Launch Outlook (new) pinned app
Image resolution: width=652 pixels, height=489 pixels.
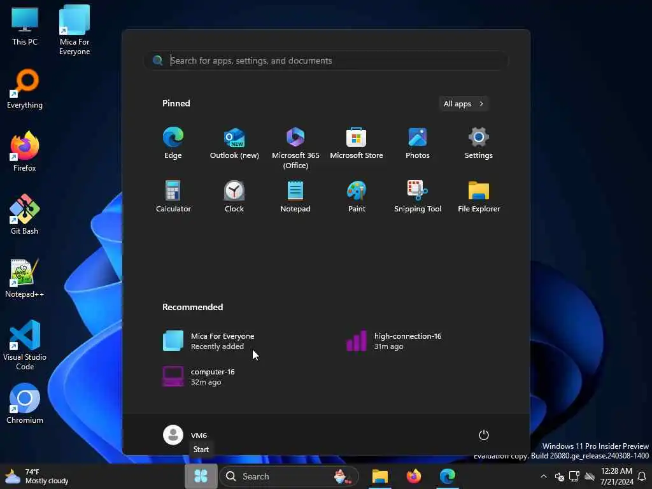click(234, 143)
